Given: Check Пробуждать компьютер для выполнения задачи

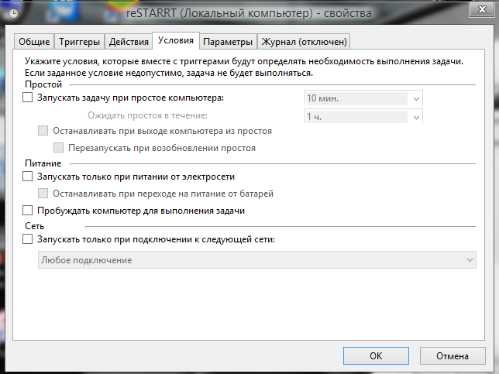Looking at the screenshot, I should click(29, 211).
